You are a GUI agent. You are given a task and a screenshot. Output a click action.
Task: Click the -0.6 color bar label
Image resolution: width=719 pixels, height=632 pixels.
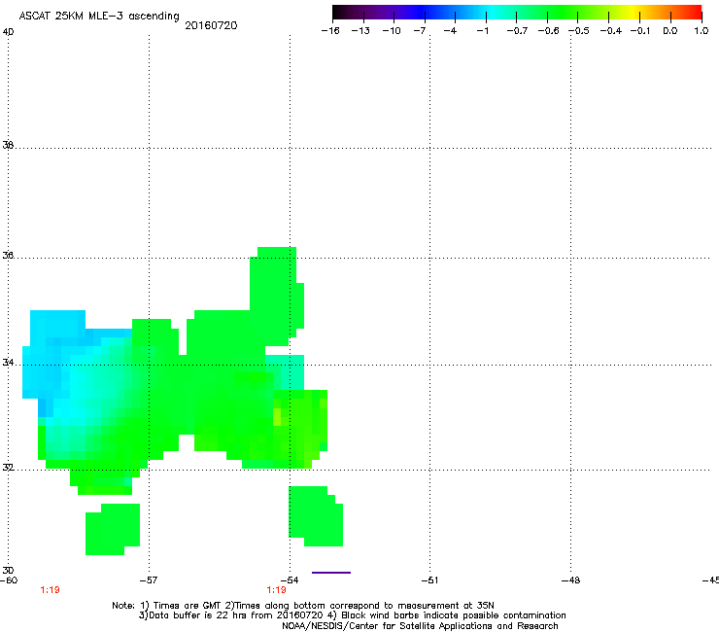(548, 31)
